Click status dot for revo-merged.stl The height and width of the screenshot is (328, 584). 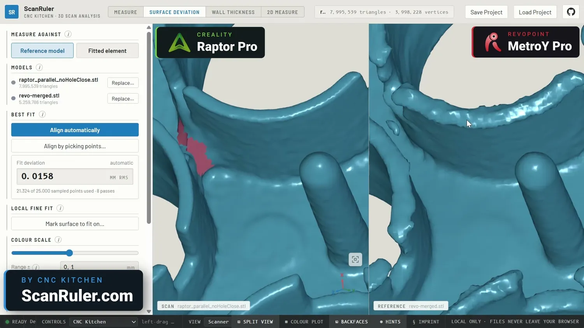coord(13,98)
